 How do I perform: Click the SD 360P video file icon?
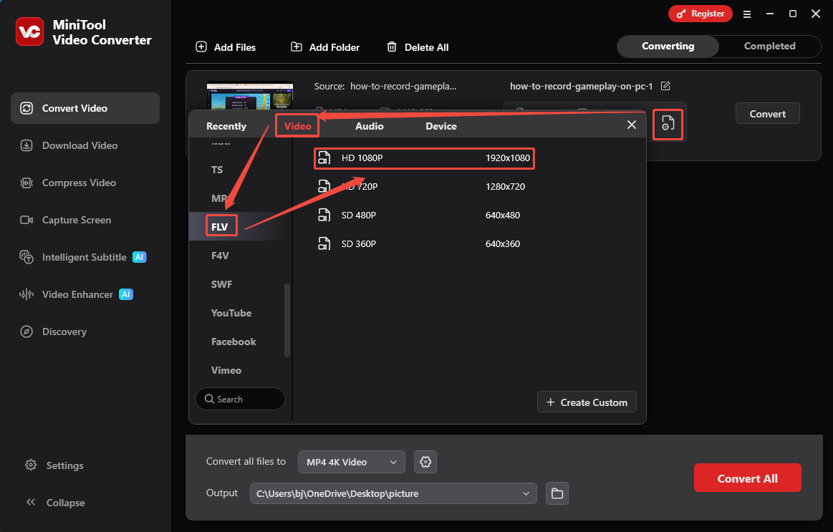pos(324,243)
